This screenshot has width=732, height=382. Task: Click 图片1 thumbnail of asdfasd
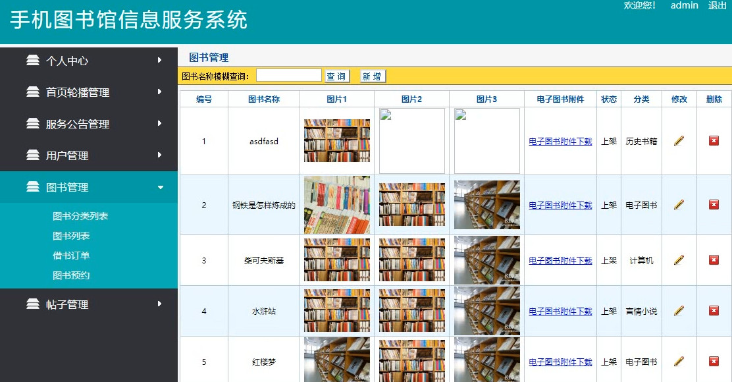(x=337, y=140)
